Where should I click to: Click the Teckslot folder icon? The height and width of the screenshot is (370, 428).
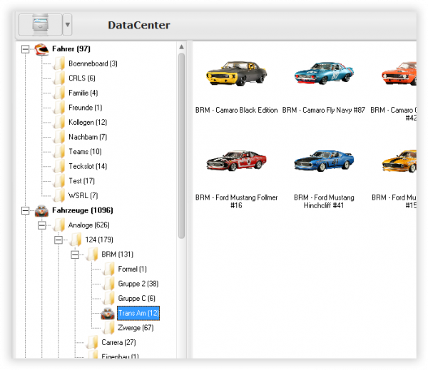coord(59,166)
